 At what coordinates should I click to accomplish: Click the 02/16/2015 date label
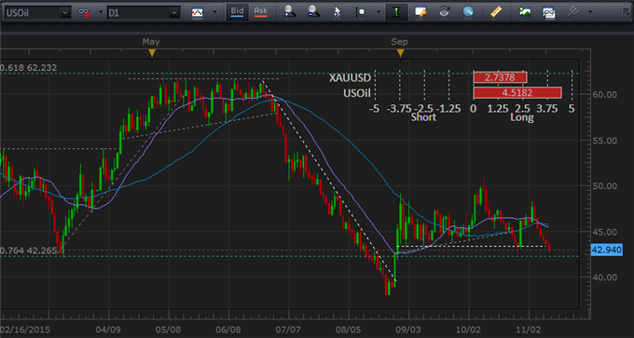pyautogui.click(x=25, y=330)
